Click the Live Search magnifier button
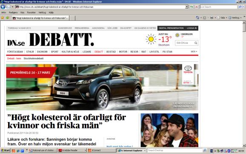 [240, 7]
